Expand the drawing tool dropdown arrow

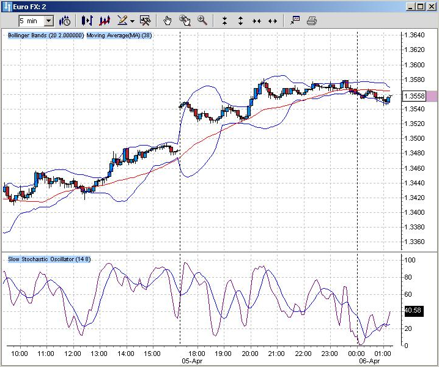click(x=132, y=21)
